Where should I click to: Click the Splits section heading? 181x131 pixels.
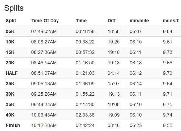(14, 8)
